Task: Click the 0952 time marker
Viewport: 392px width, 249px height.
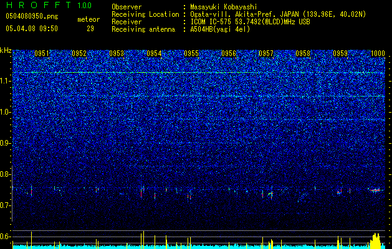Action: coord(79,54)
